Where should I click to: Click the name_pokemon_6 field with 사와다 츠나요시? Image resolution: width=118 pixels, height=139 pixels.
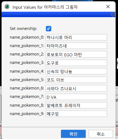pos(76,88)
